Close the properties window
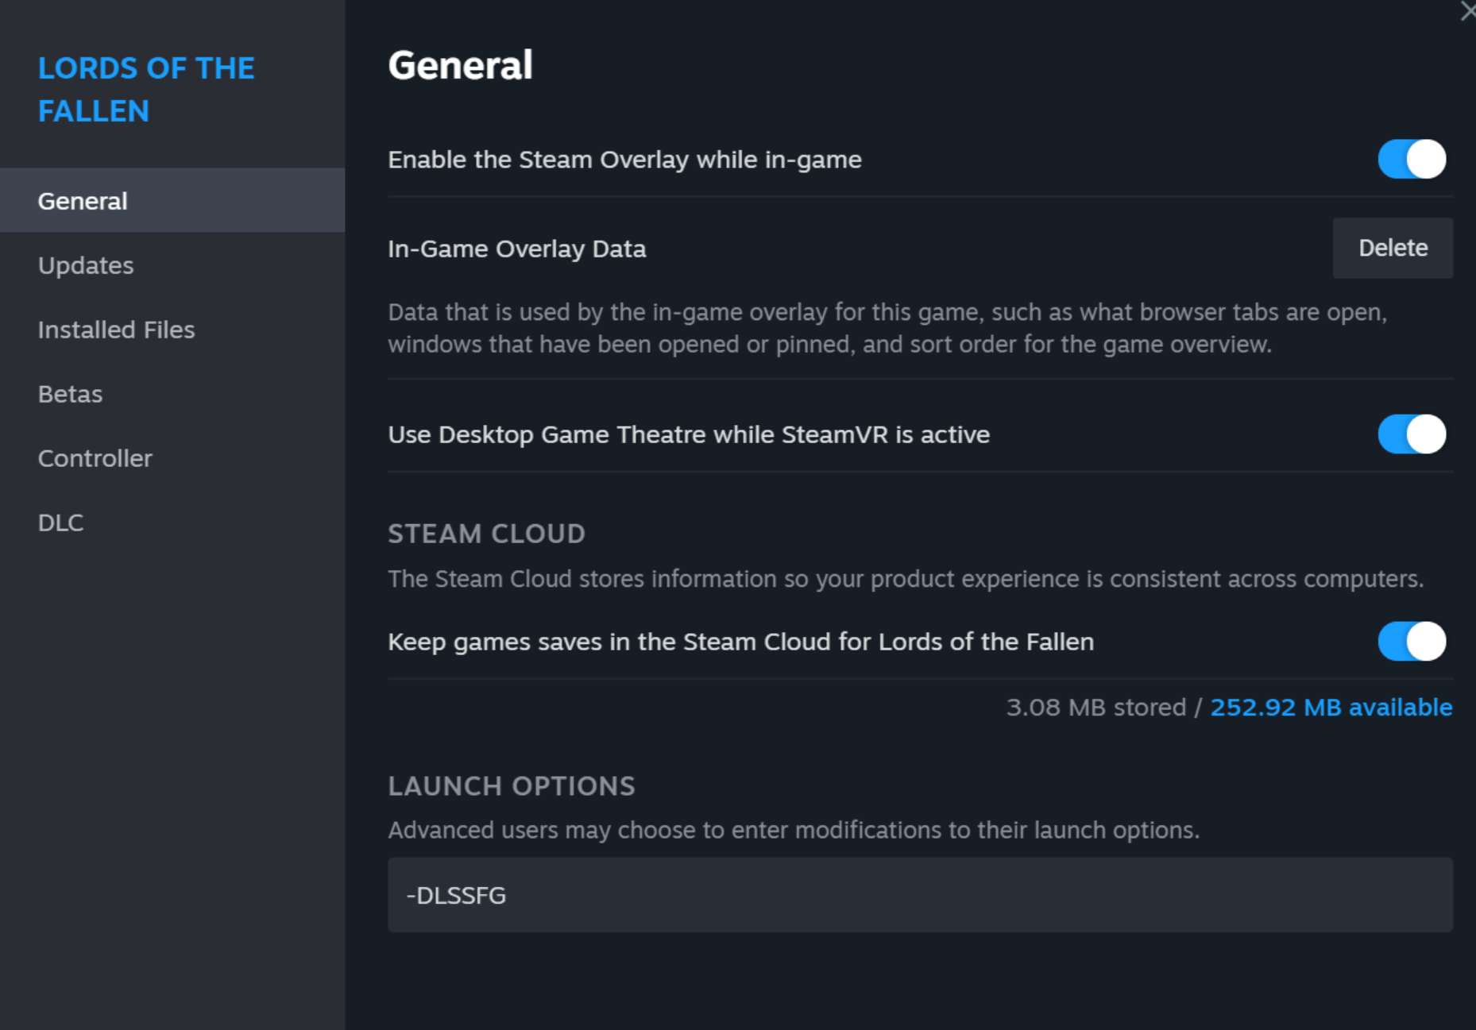This screenshot has height=1030, width=1476. click(x=1467, y=11)
